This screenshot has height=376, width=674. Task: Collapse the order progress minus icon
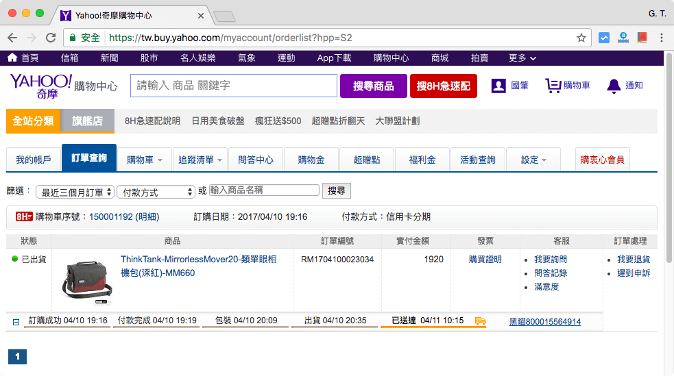coord(16,322)
